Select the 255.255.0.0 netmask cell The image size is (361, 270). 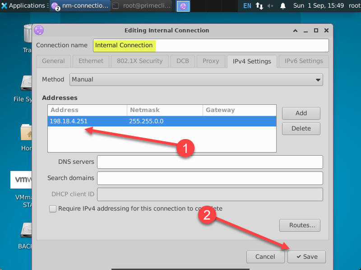(165, 121)
